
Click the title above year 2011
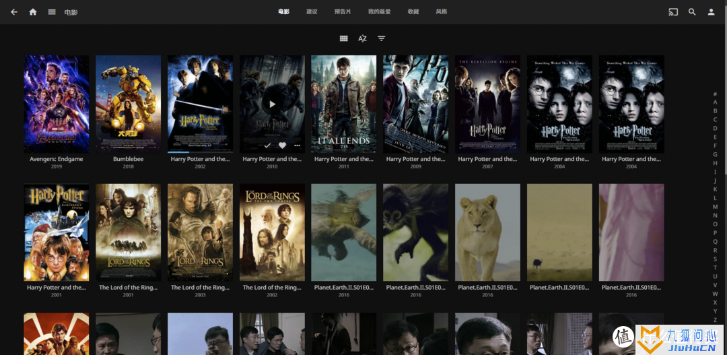tap(344, 159)
